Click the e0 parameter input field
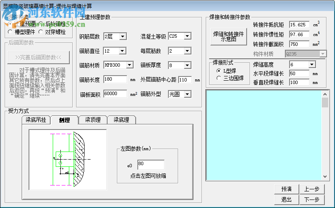Image resolution: width=335 pixels, height=208 pixels. pos(151,165)
